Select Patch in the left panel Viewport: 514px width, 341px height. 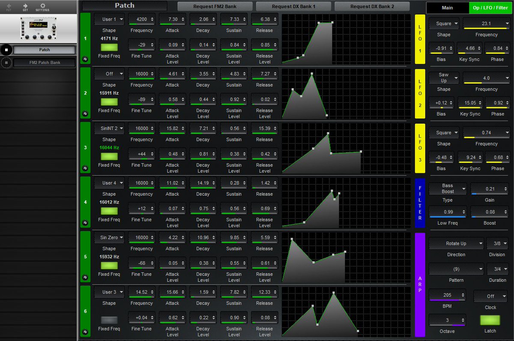tap(45, 50)
